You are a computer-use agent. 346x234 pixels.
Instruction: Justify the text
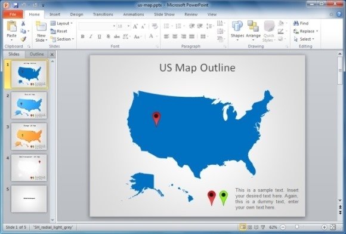pyautogui.click(x=191, y=36)
